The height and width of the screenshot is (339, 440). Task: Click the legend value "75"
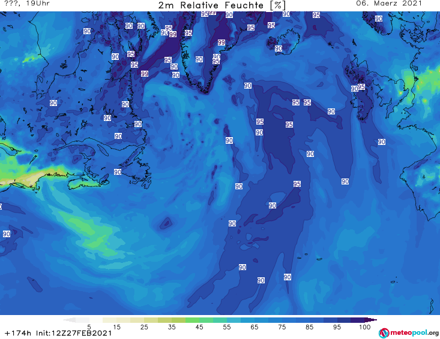282,327
